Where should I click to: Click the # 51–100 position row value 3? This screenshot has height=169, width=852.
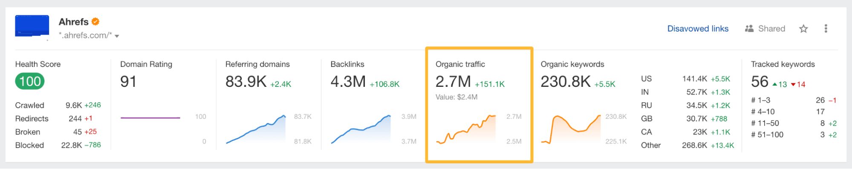822,135
